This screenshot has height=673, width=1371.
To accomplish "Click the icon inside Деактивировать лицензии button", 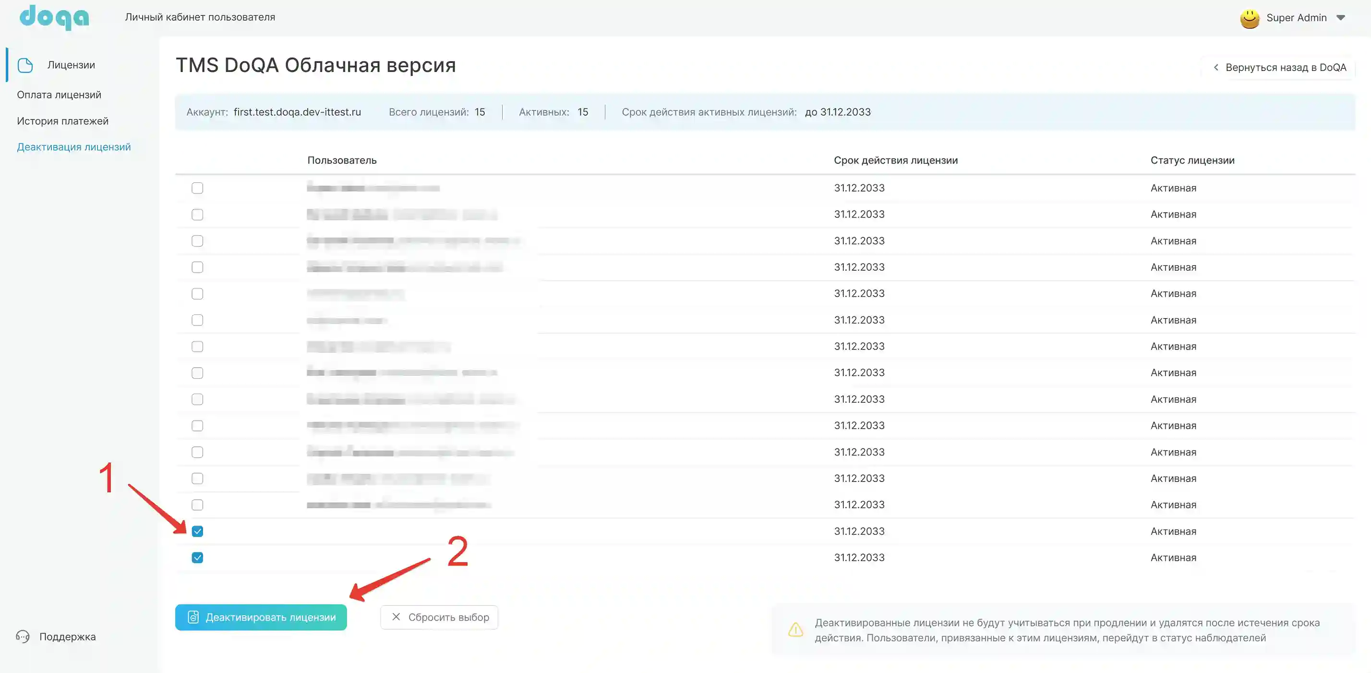I will (193, 617).
